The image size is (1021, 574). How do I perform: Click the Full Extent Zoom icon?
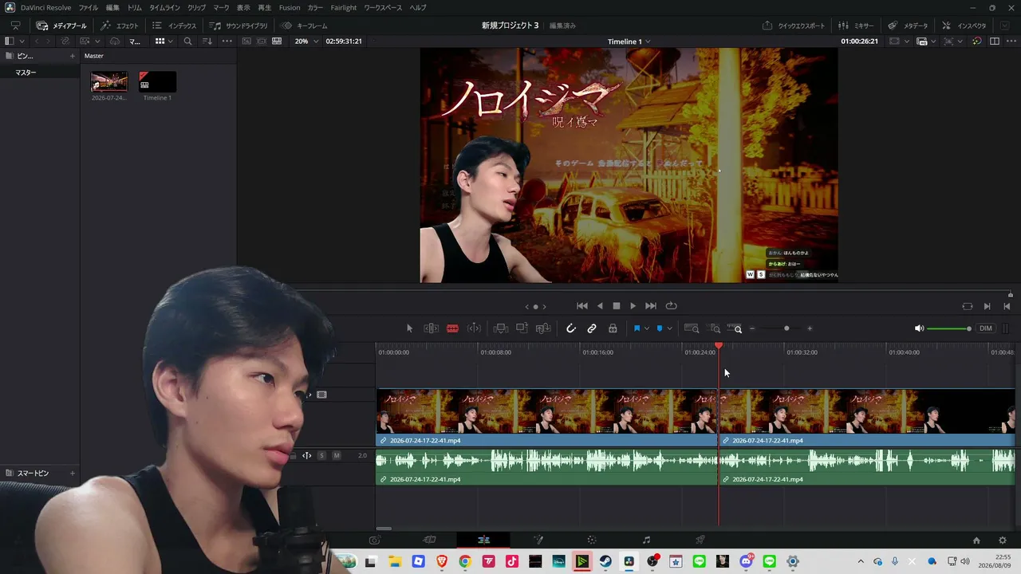click(692, 328)
